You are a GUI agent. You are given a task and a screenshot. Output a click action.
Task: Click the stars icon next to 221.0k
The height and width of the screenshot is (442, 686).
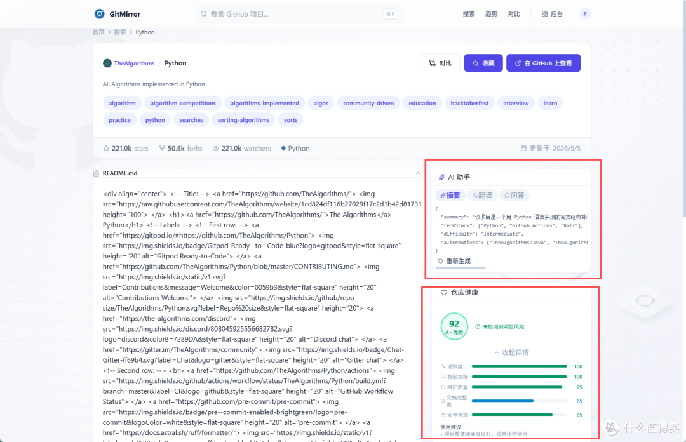106,149
